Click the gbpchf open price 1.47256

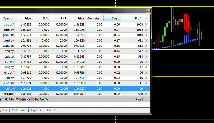(26, 25)
